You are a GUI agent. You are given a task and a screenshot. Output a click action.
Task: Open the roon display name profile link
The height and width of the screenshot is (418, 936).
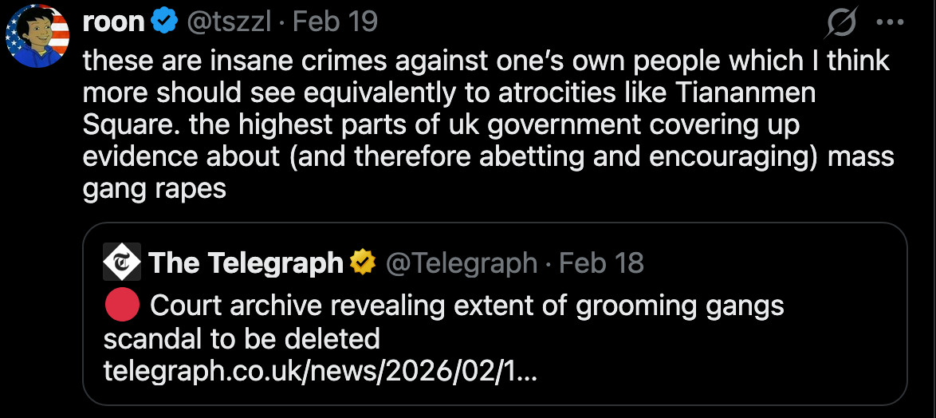pyautogui.click(x=113, y=22)
